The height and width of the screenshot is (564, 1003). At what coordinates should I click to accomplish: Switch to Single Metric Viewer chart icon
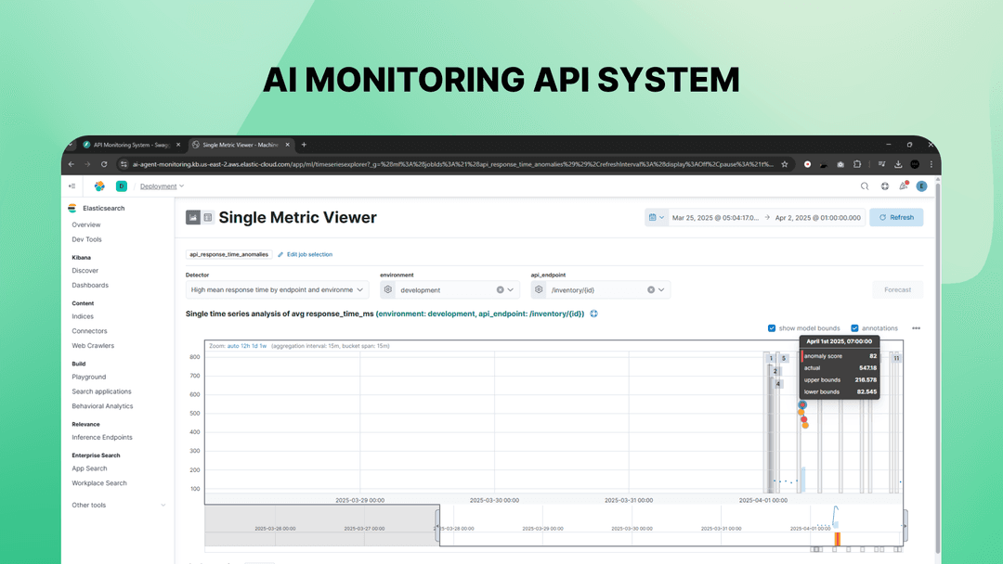[192, 217]
